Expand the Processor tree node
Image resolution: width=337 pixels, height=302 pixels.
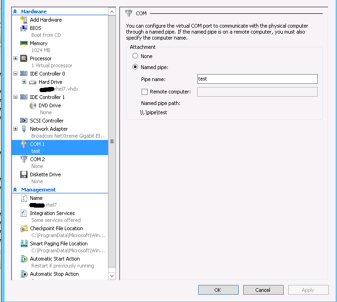16,58
